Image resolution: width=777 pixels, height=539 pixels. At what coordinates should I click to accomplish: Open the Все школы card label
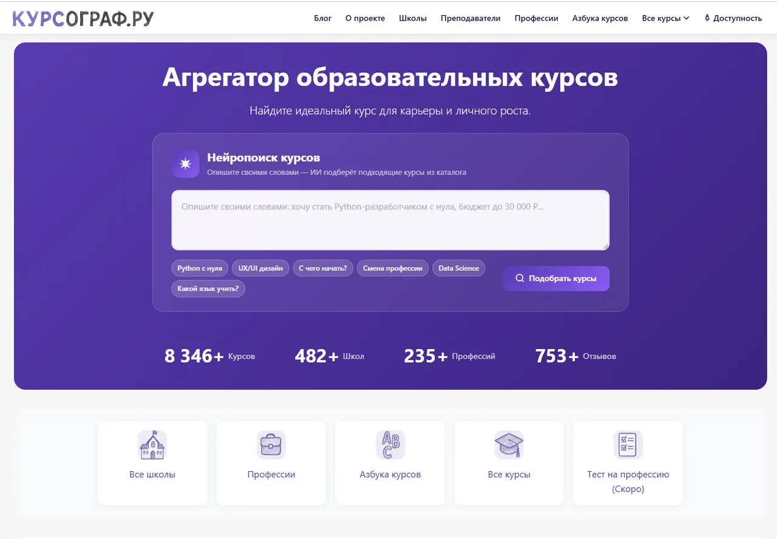click(x=152, y=475)
